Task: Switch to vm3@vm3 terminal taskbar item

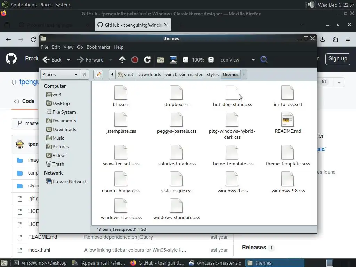Action: (x=41, y=263)
